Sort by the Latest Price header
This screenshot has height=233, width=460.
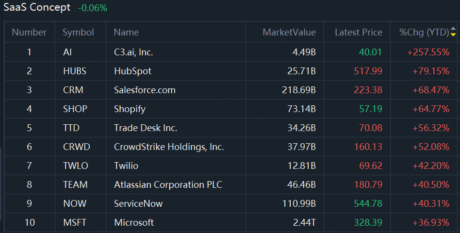pos(358,33)
